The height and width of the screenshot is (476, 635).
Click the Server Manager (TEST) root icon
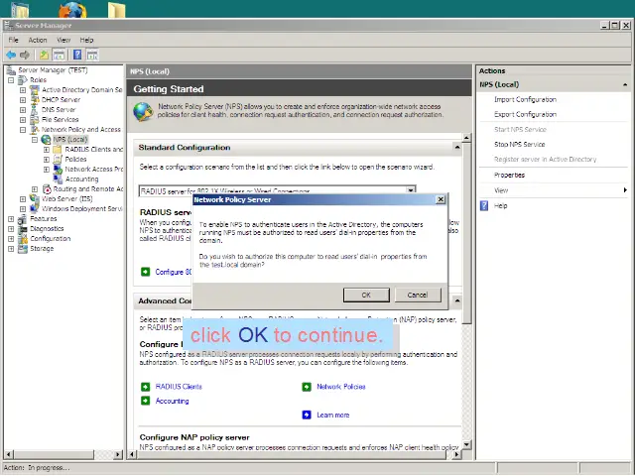point(11,70)
